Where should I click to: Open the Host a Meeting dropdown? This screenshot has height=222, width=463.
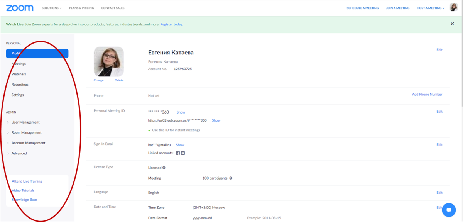pos(431,8)
